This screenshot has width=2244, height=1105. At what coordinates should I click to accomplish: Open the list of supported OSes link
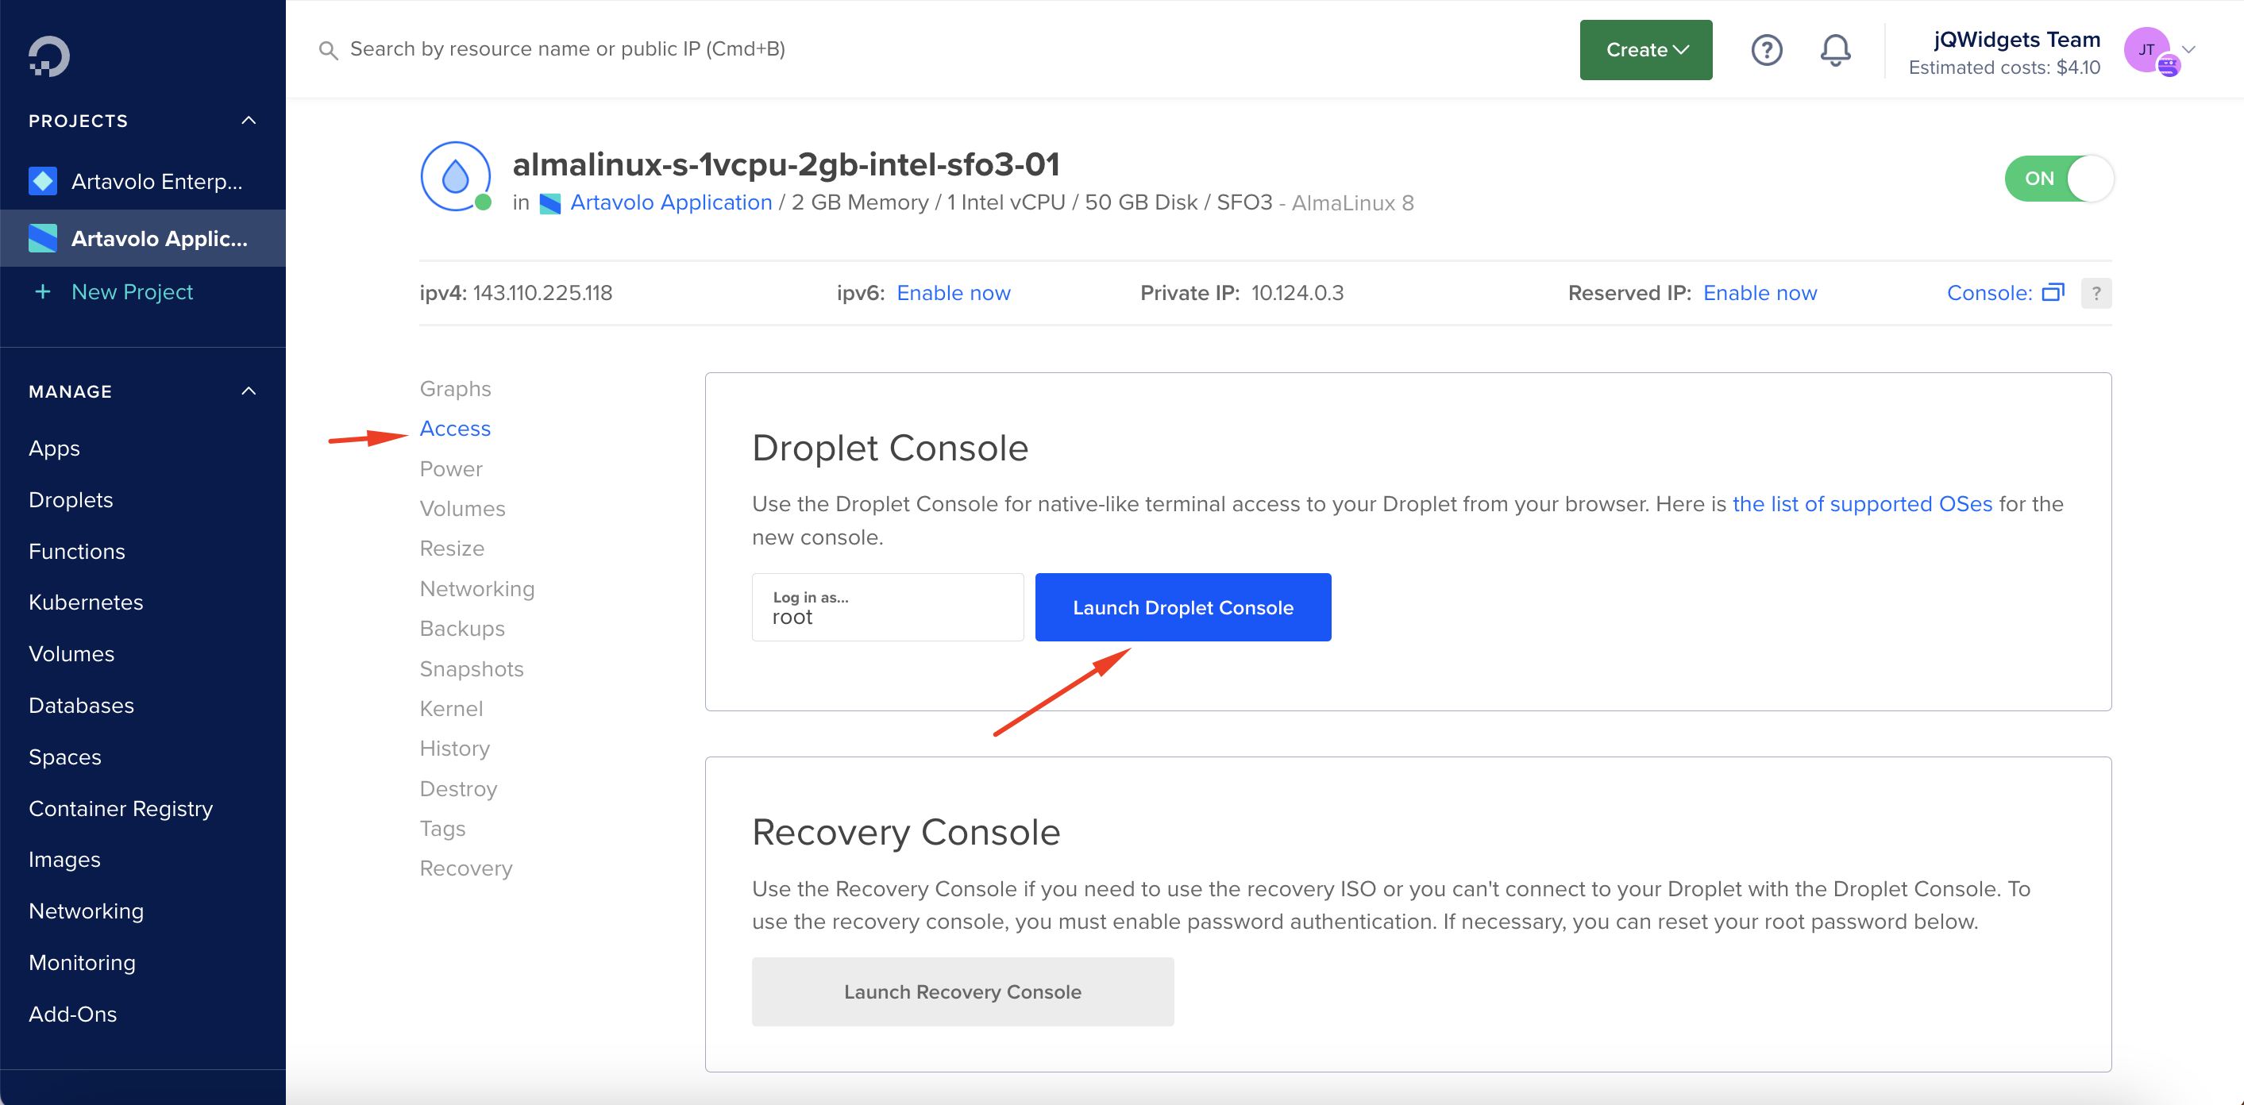[1861, 504]
